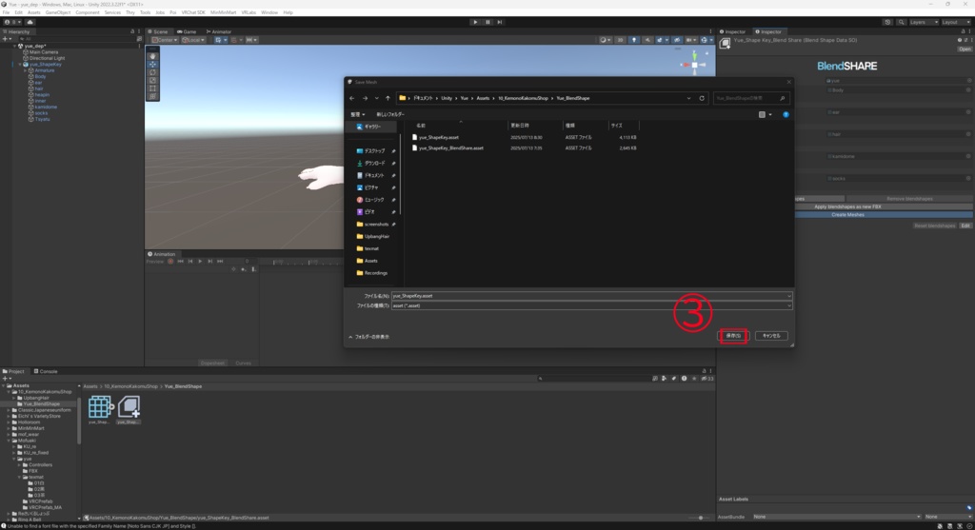This screenshot has height=530, width=975.
Task: Select the Move tool in Scene view
Action: (x=152, y=65)
